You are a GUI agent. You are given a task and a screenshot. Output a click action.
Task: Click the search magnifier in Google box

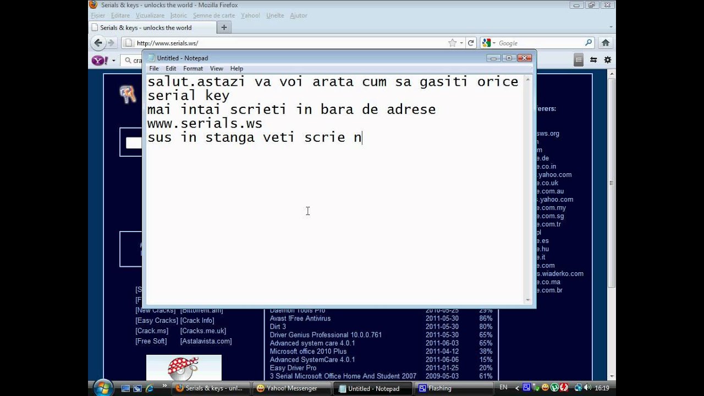588,43
